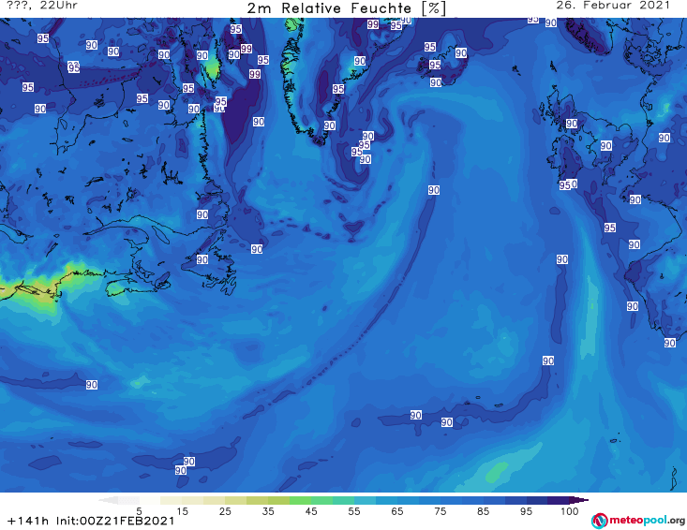Click the legend tick label '75'
The width and height of the screenshot is (687, 530).
click(440, 511)
